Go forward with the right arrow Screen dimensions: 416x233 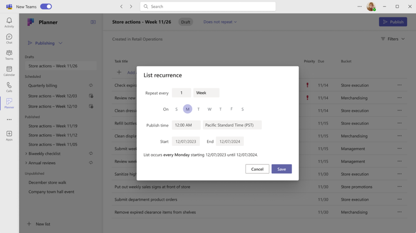click(131, 7)
